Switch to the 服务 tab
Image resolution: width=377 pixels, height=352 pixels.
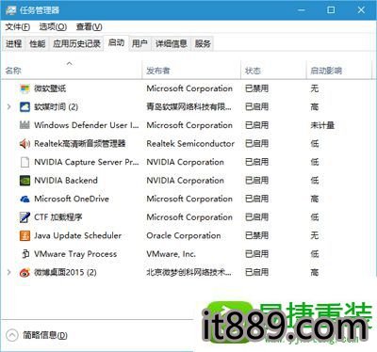[x=203, y=43]
